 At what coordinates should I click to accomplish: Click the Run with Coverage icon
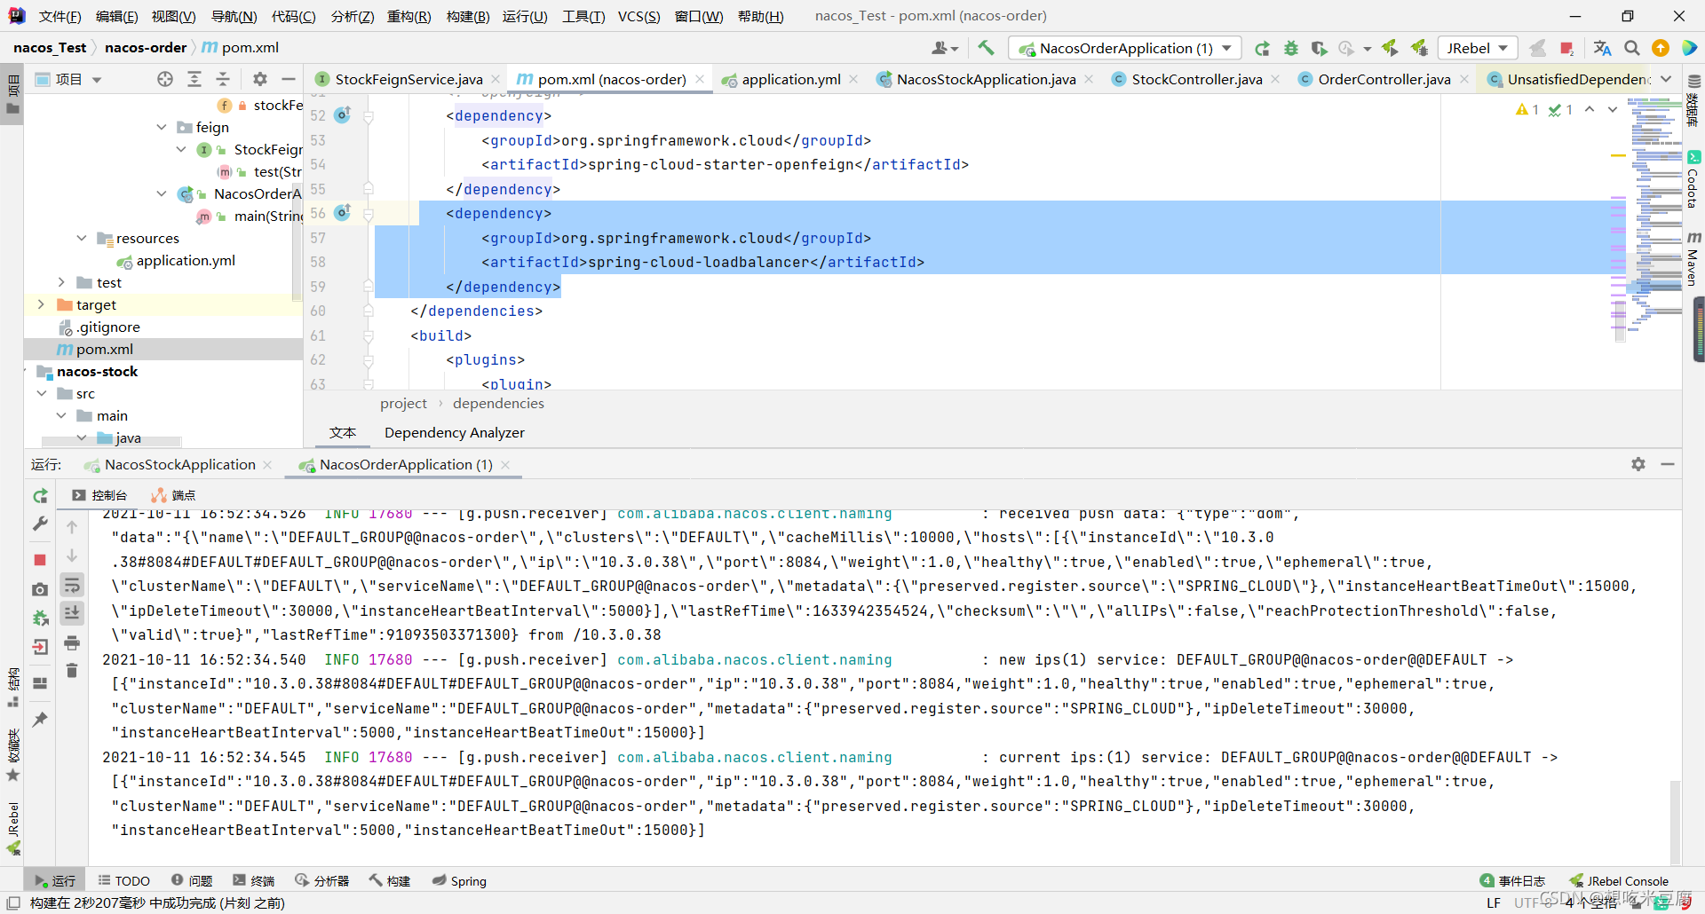pyautogui.click(x=1319, y=48)
